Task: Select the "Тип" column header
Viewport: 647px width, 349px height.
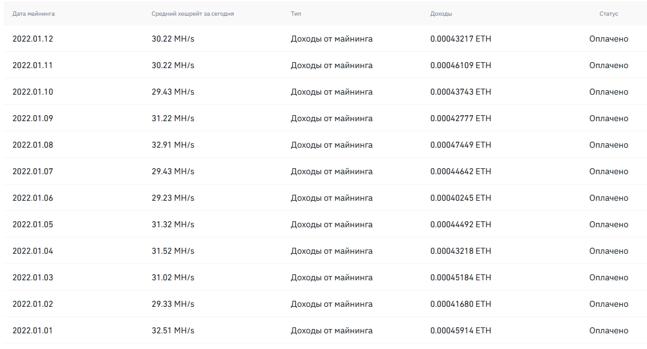Action: tap(295, 14)
